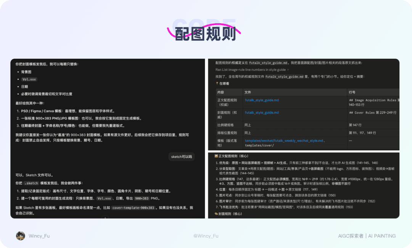Click the cover-template-900x383 code chip
The height and width of the screenshot is (248, 412).
point(133,208)
